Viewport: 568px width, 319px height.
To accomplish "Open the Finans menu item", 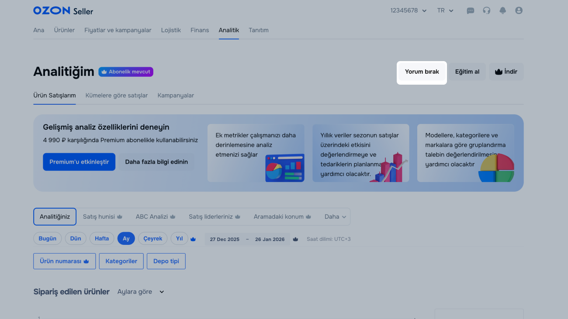I will [200, 30].
